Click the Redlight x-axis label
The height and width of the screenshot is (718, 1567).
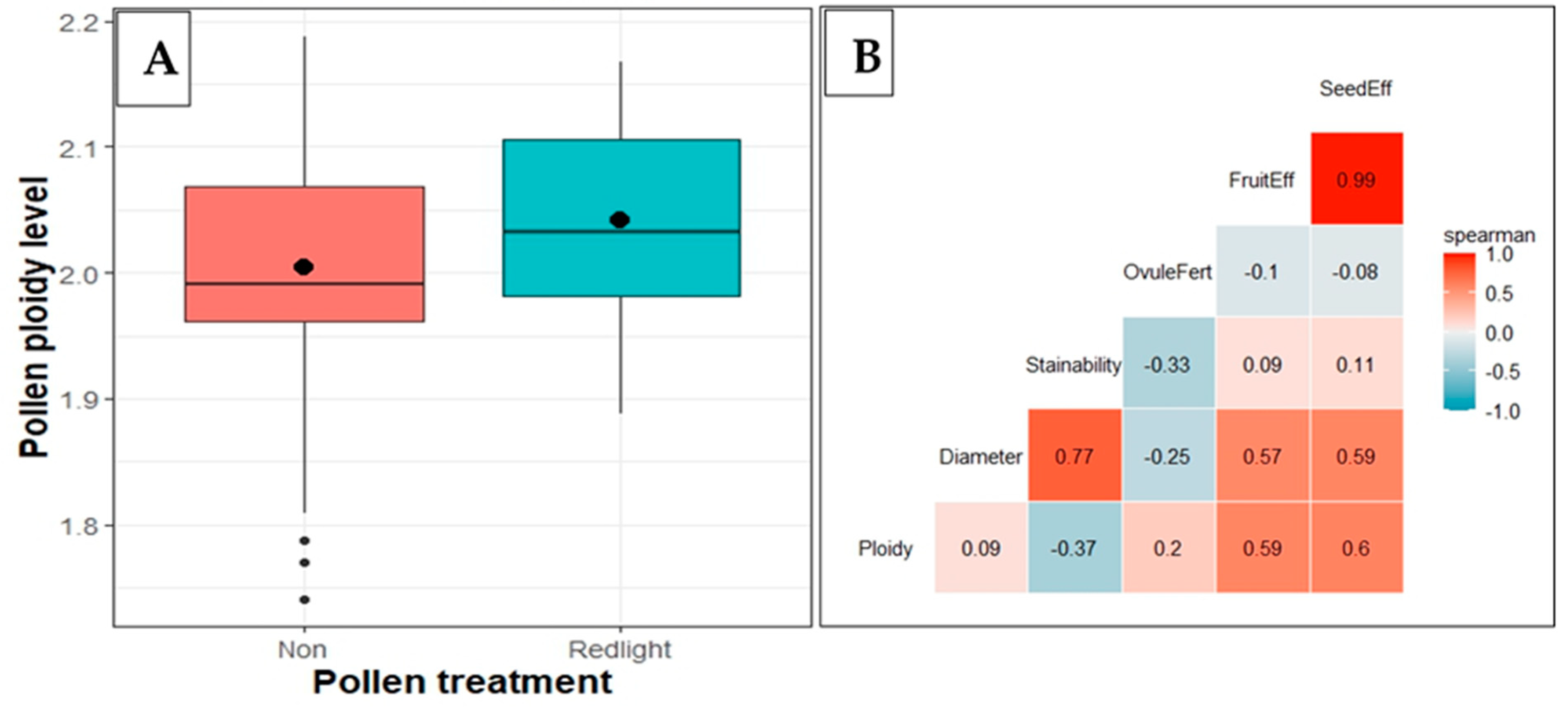pyautogui.click(x=620, y=650)
